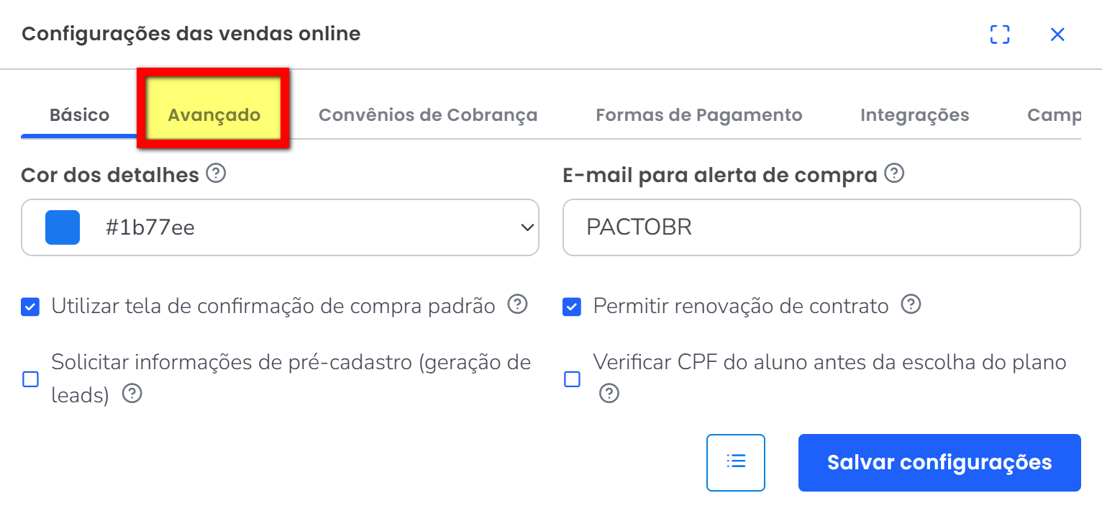The height and width of the screenshot is (511, 1102).
Task: Click help icon beside Cor dos detalhes
Action: [x=216, y=173]
